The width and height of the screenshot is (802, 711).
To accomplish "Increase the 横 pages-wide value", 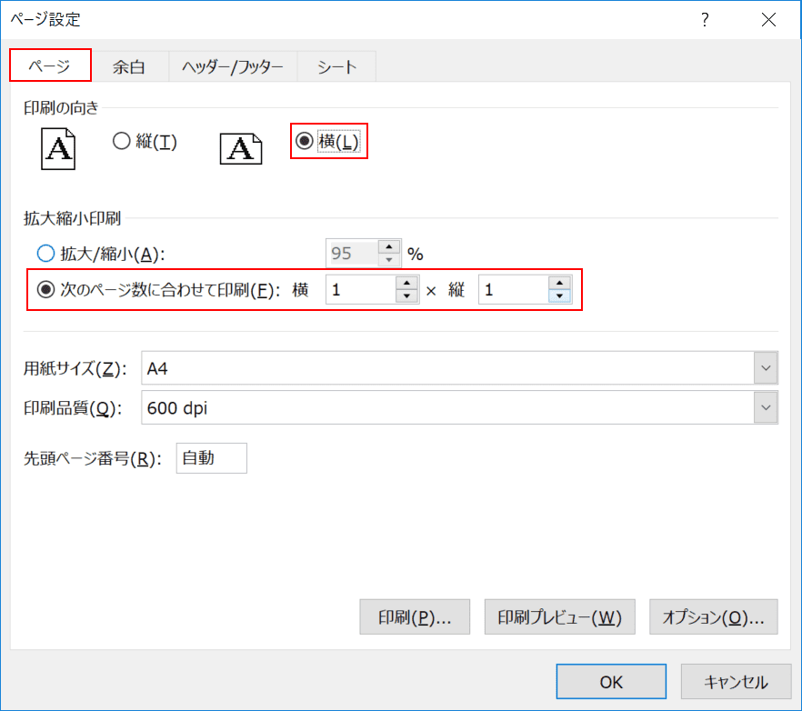I will click(x=406, y=283).
